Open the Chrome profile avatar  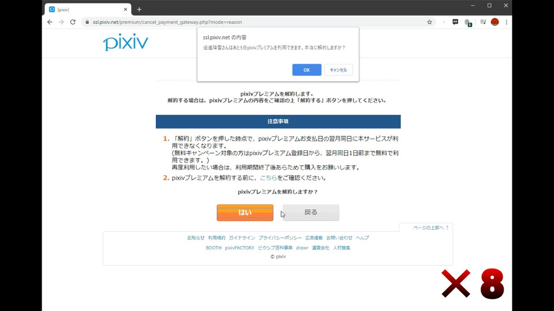click(495, 22)
